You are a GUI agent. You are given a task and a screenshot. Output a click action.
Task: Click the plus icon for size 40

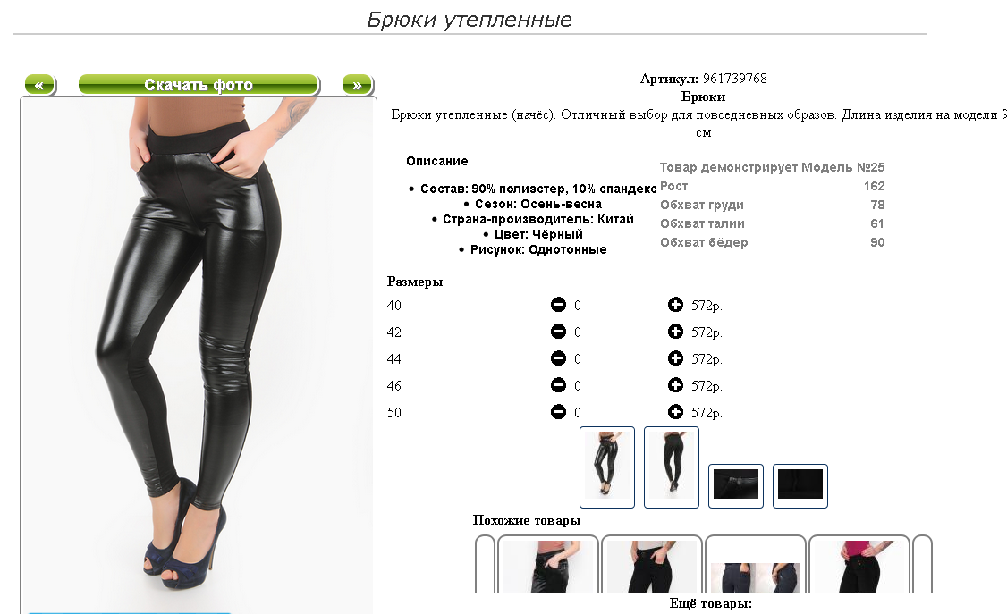pyautogui.click(x=675, y=305)
